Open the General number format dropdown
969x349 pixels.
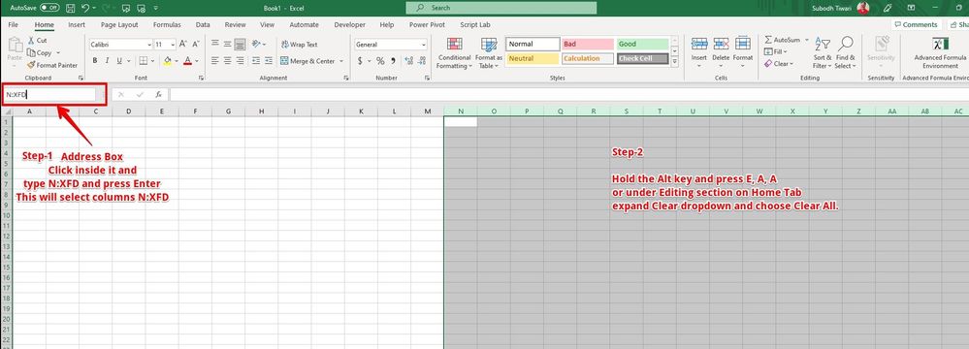point(424,45)
